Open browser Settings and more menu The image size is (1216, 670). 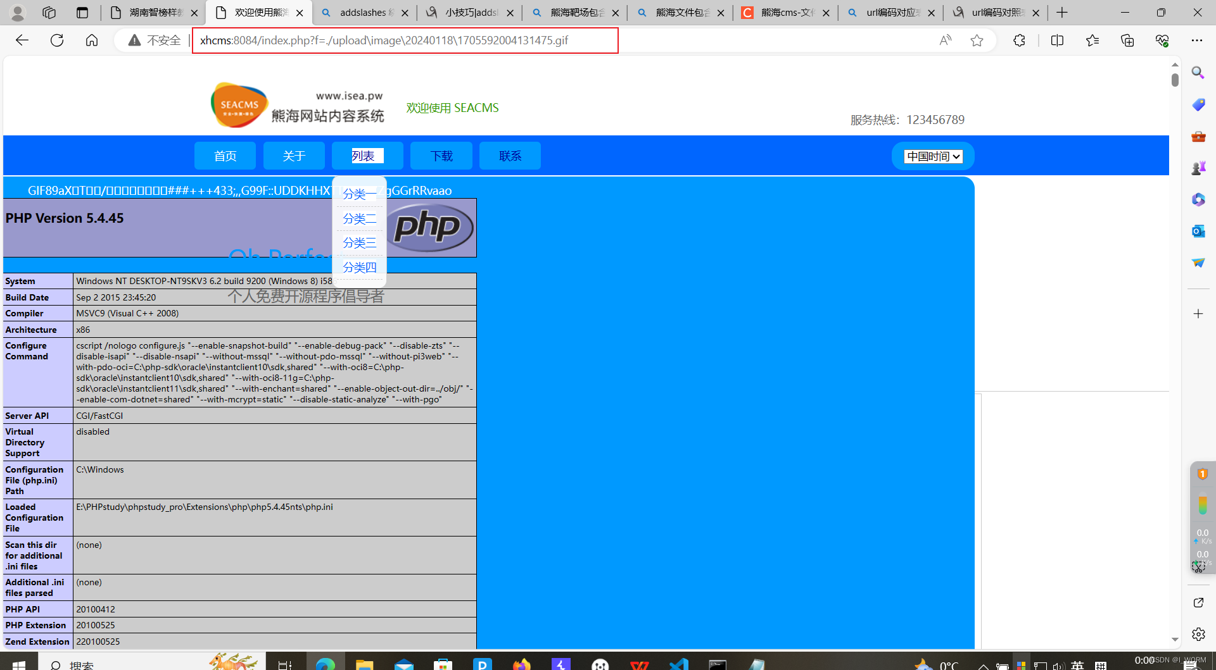pos(1196,40)
